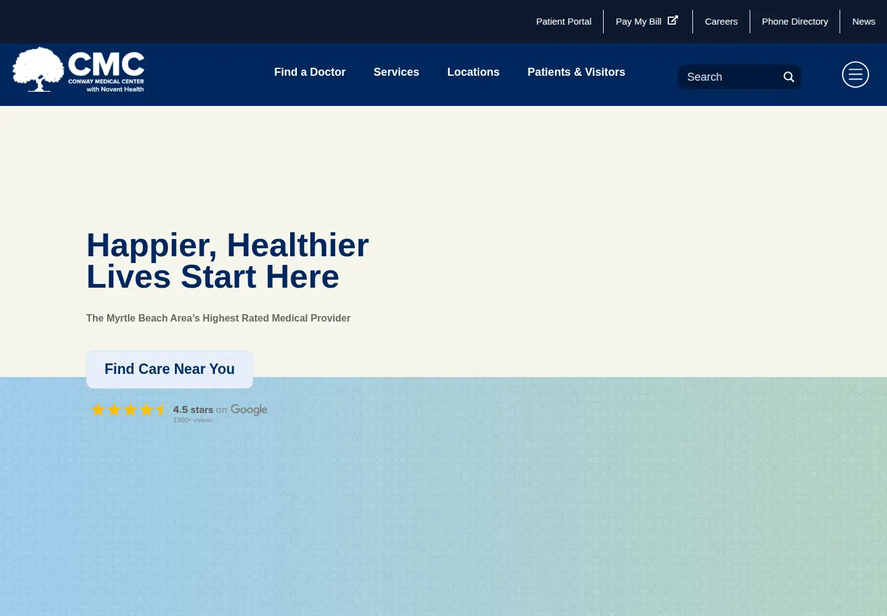This screenshot has height=616, width=887.
Task: Click the 4.5 stars on Google text
Action: tap(220, 410)
